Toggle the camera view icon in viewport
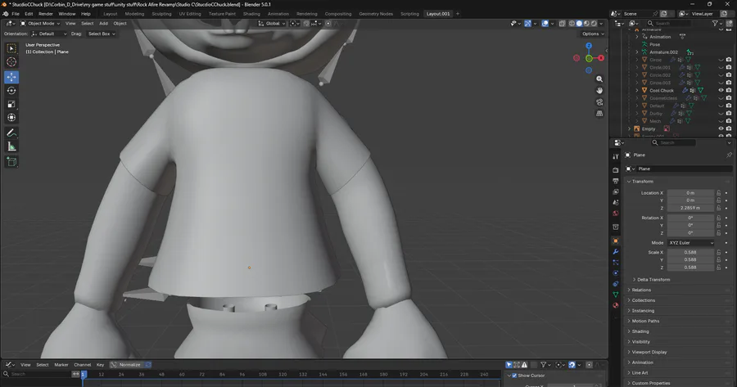The width and height of the screenshot is (737, 387). 599,102
